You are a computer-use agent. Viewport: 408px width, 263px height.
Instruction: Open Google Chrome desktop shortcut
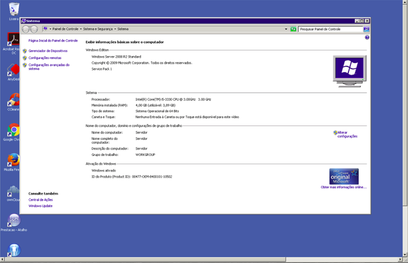[x=14, y=130]
